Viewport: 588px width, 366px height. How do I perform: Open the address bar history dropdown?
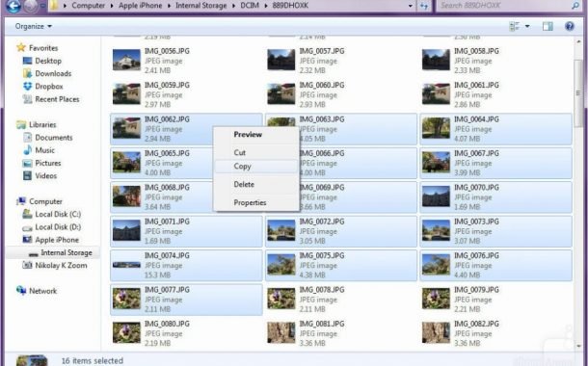click(x=411, y=6)
